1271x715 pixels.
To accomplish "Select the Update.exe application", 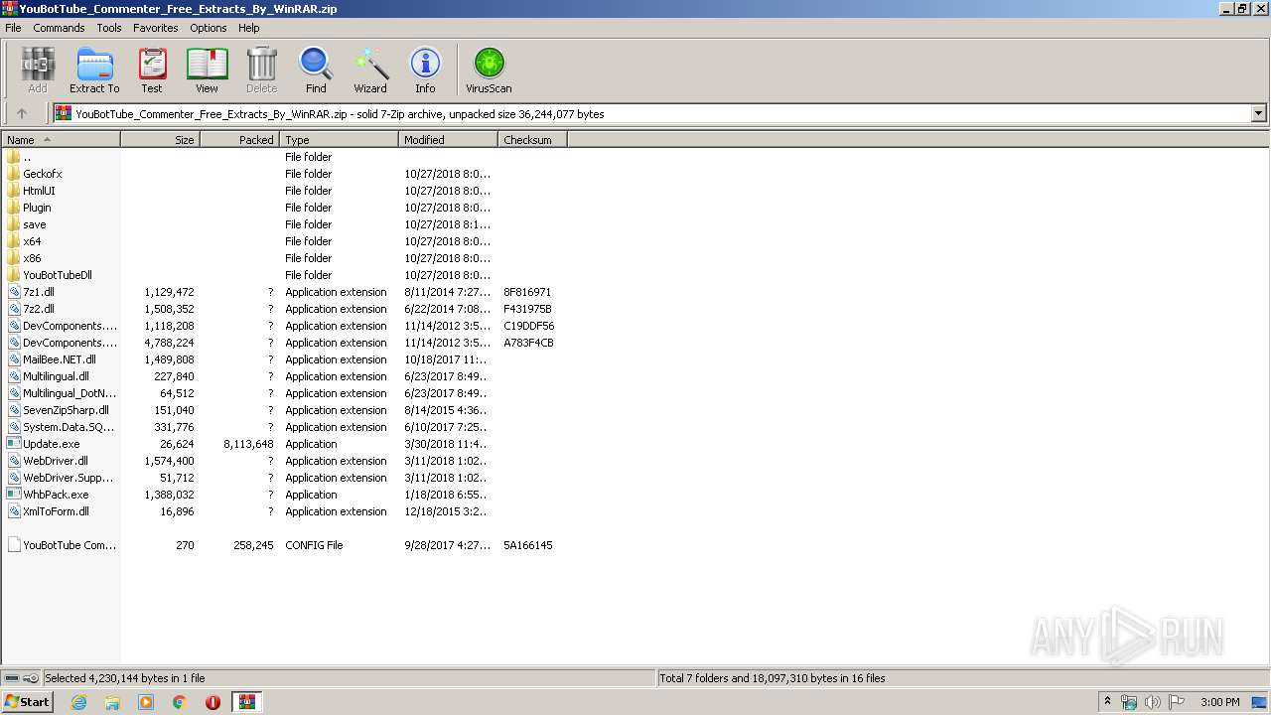I will [44, 444].
